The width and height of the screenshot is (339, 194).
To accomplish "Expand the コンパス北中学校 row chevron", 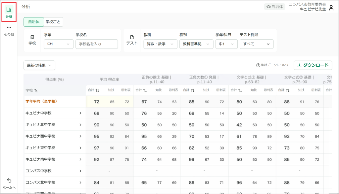I will pyautogui.click(x=80, y=182).
